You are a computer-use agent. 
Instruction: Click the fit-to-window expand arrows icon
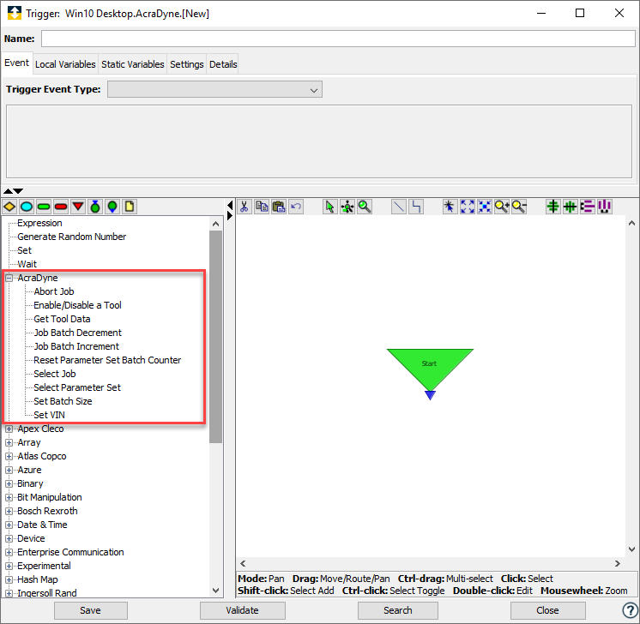(x=468, y=207)
